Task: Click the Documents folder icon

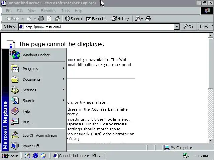Action: coord(15,79)
